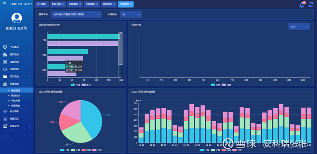Click the 中文 language link
This screenshot has height=154, width=317.
coord(20,4)
